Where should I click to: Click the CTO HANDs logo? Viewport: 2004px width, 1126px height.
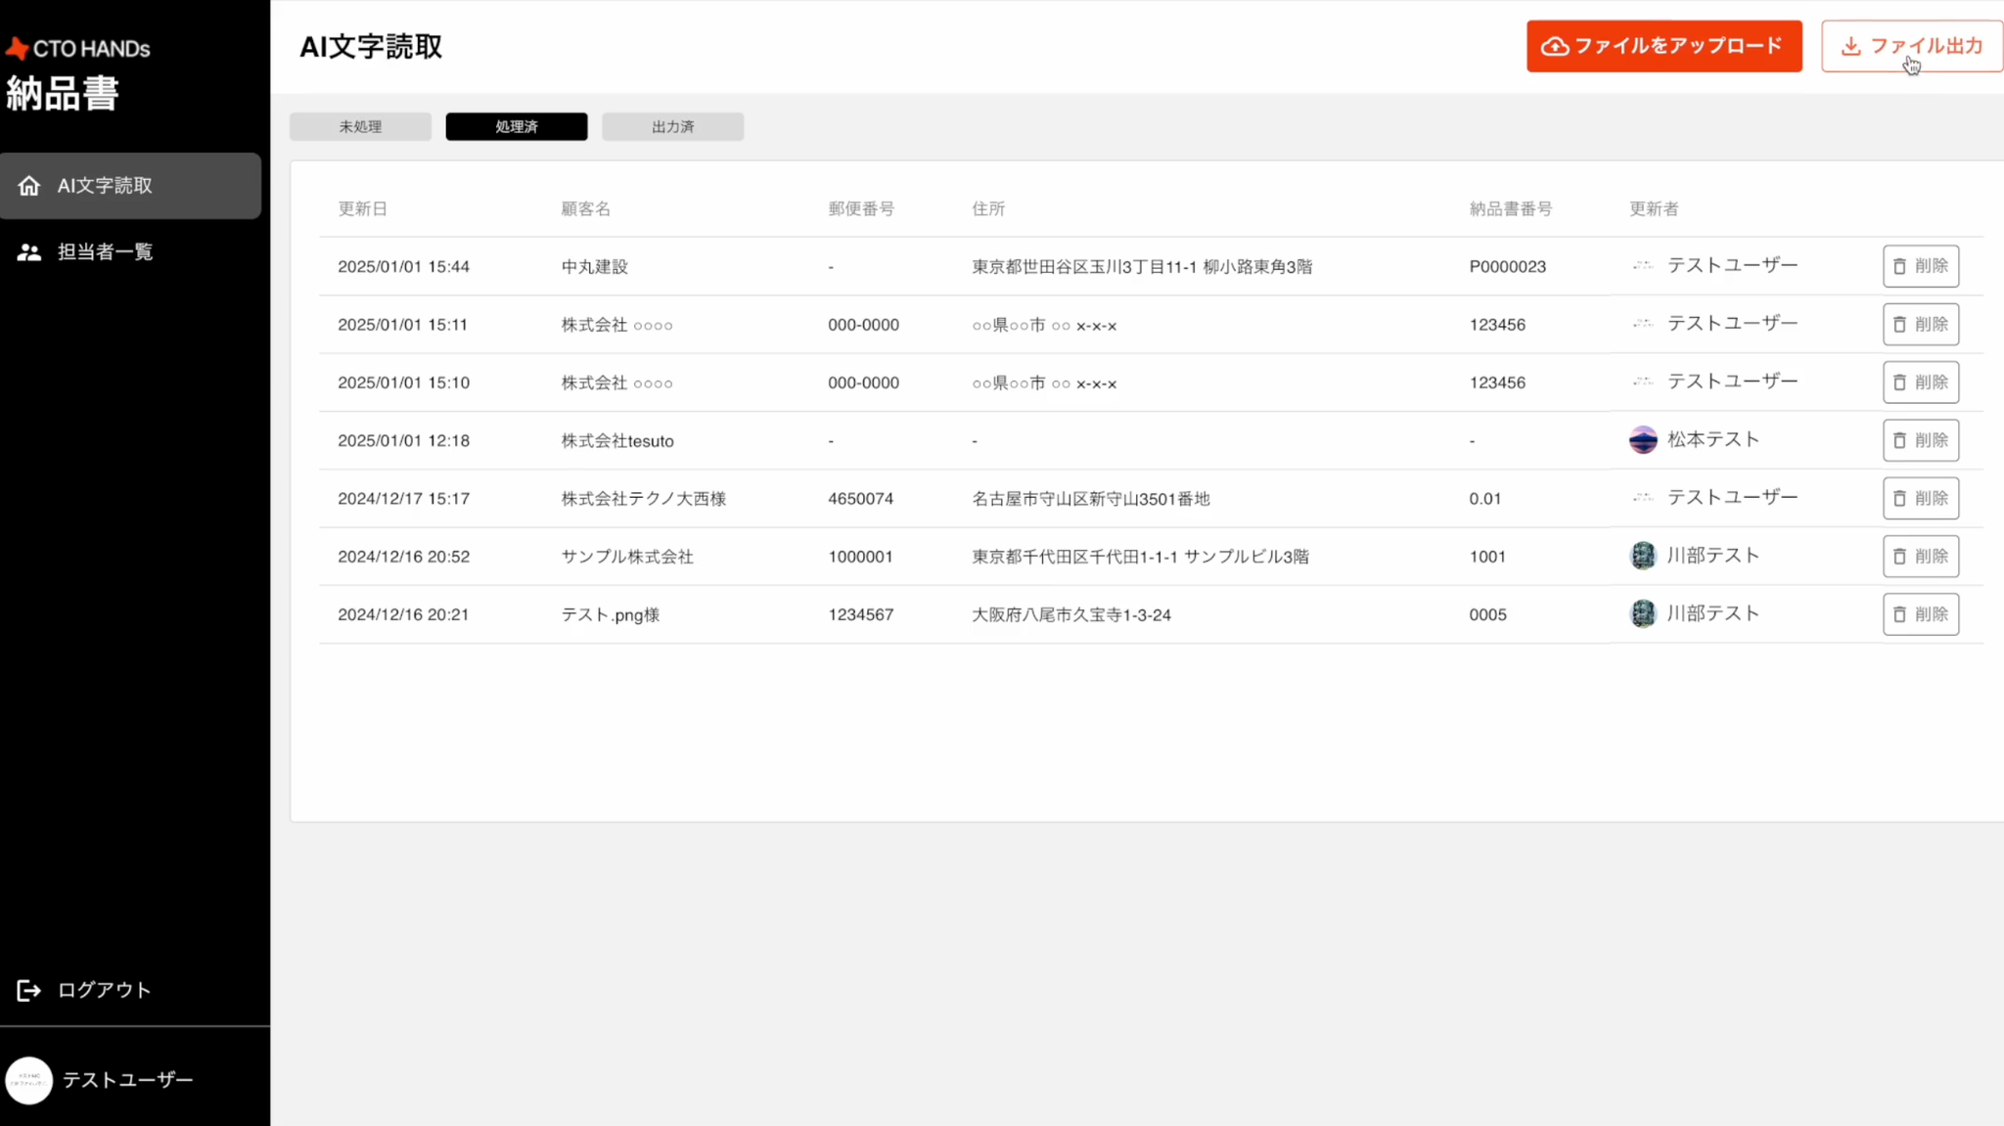[78, 48]
